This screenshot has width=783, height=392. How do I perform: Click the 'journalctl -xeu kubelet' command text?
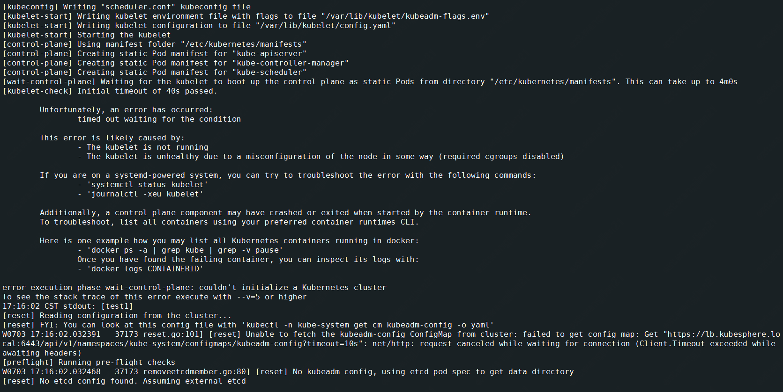[x=145, y=194]
